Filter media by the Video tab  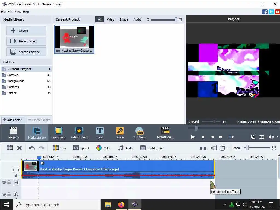pos(110,19)
